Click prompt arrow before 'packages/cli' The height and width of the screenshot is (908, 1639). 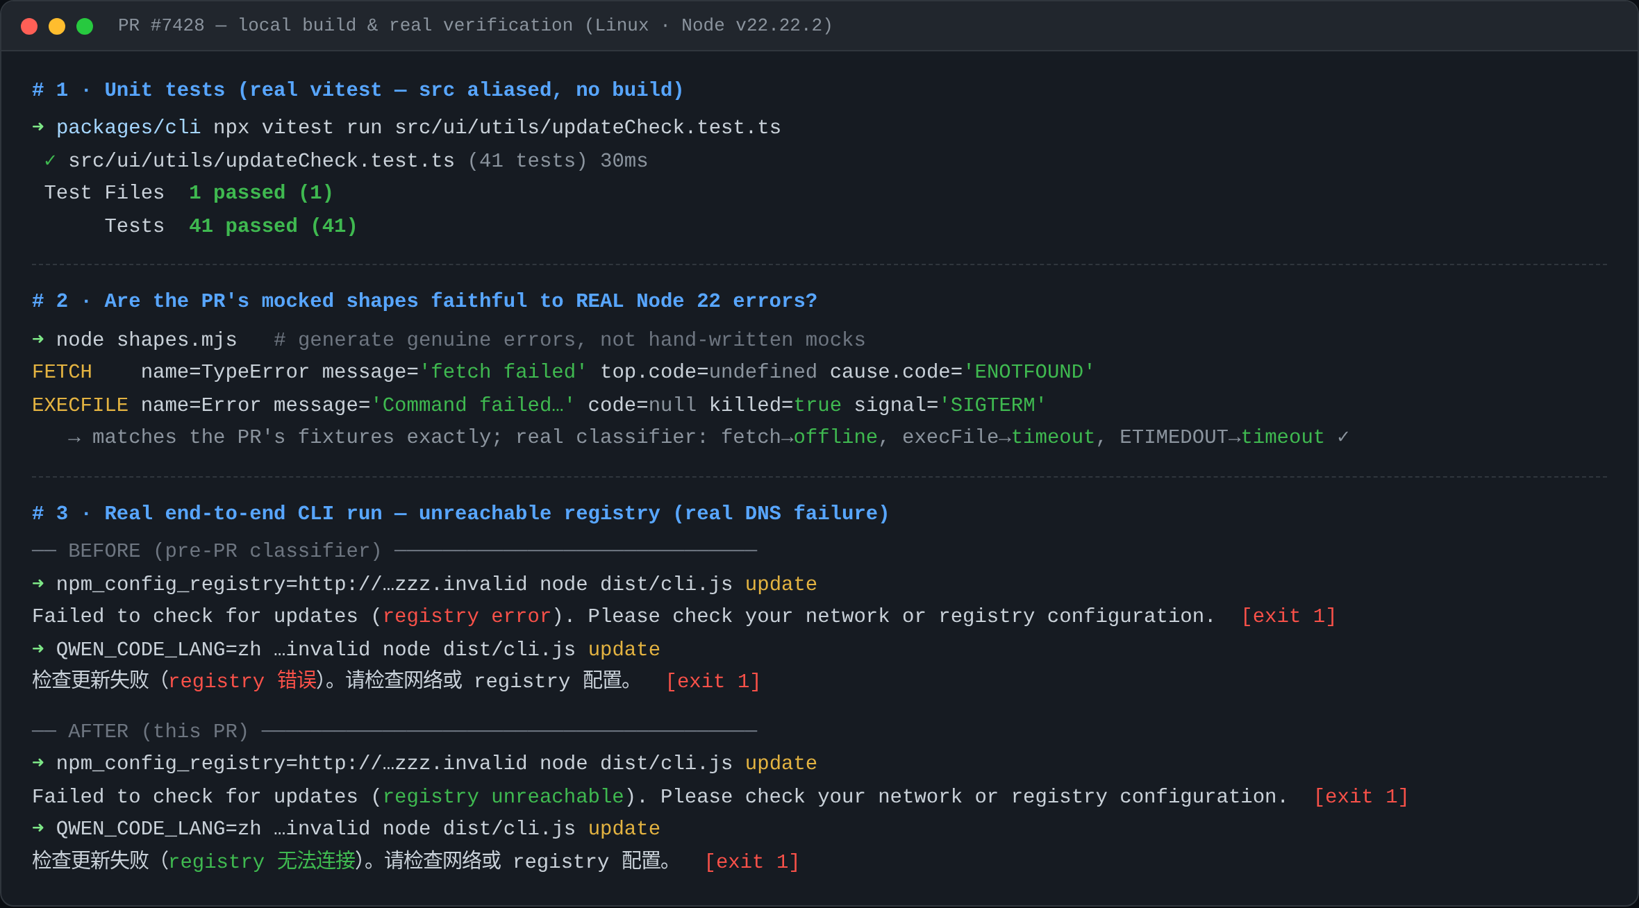(38, 127)
